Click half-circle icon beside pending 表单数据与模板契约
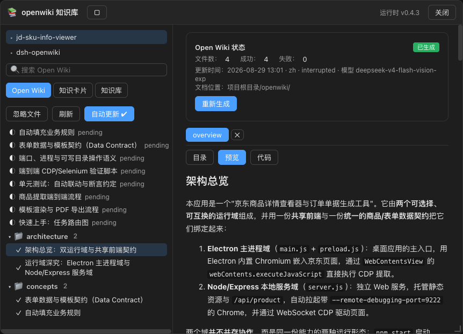This screenshot has height=334, width=463. point(12,145)
